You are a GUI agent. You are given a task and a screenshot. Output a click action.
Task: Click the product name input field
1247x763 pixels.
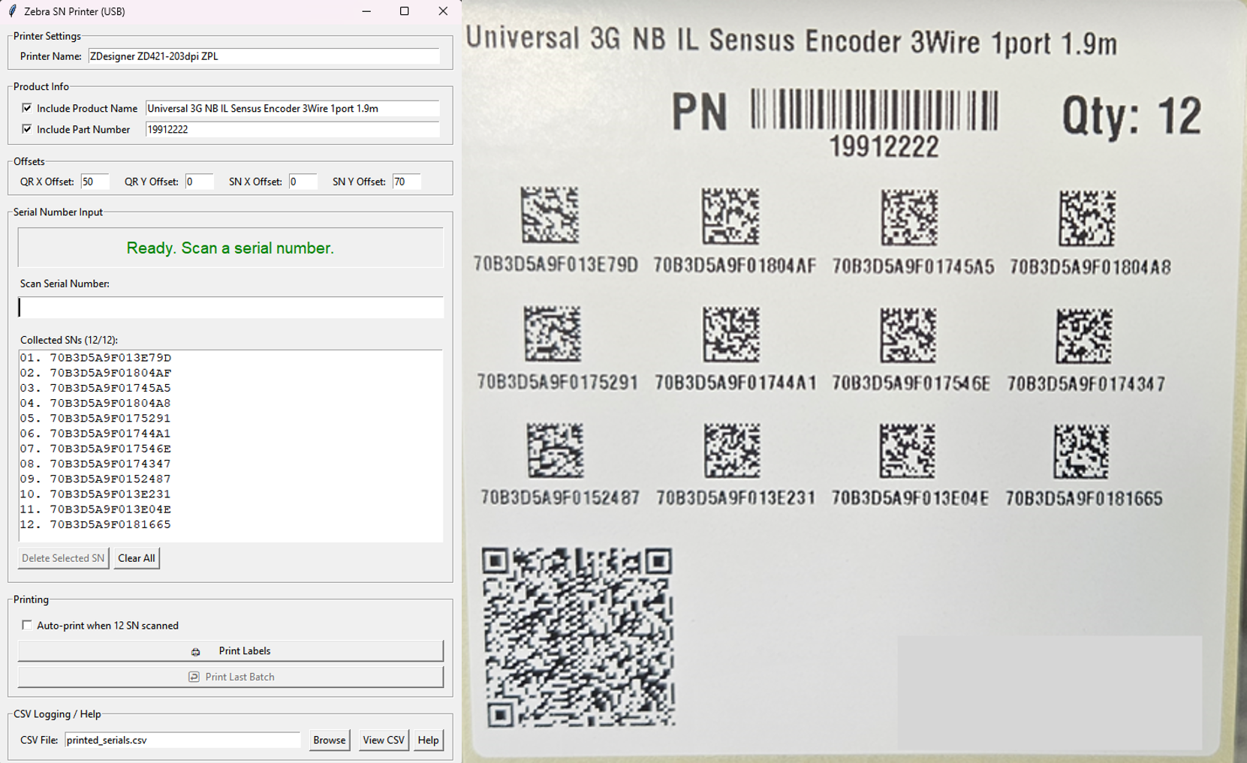(x=292, y=108)
